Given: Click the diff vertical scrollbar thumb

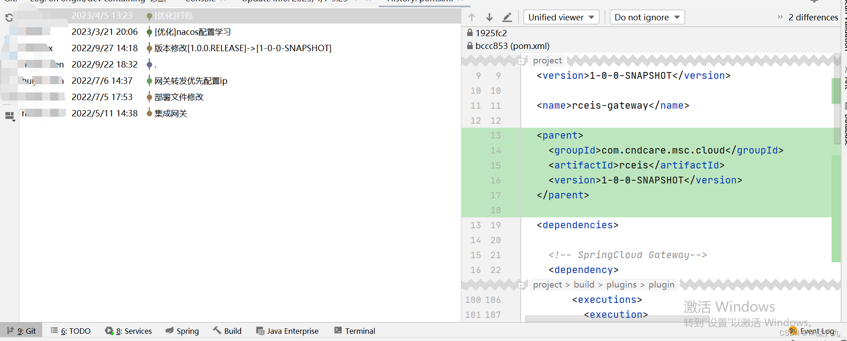Looking at the screenshot, I should coord(837,100).
